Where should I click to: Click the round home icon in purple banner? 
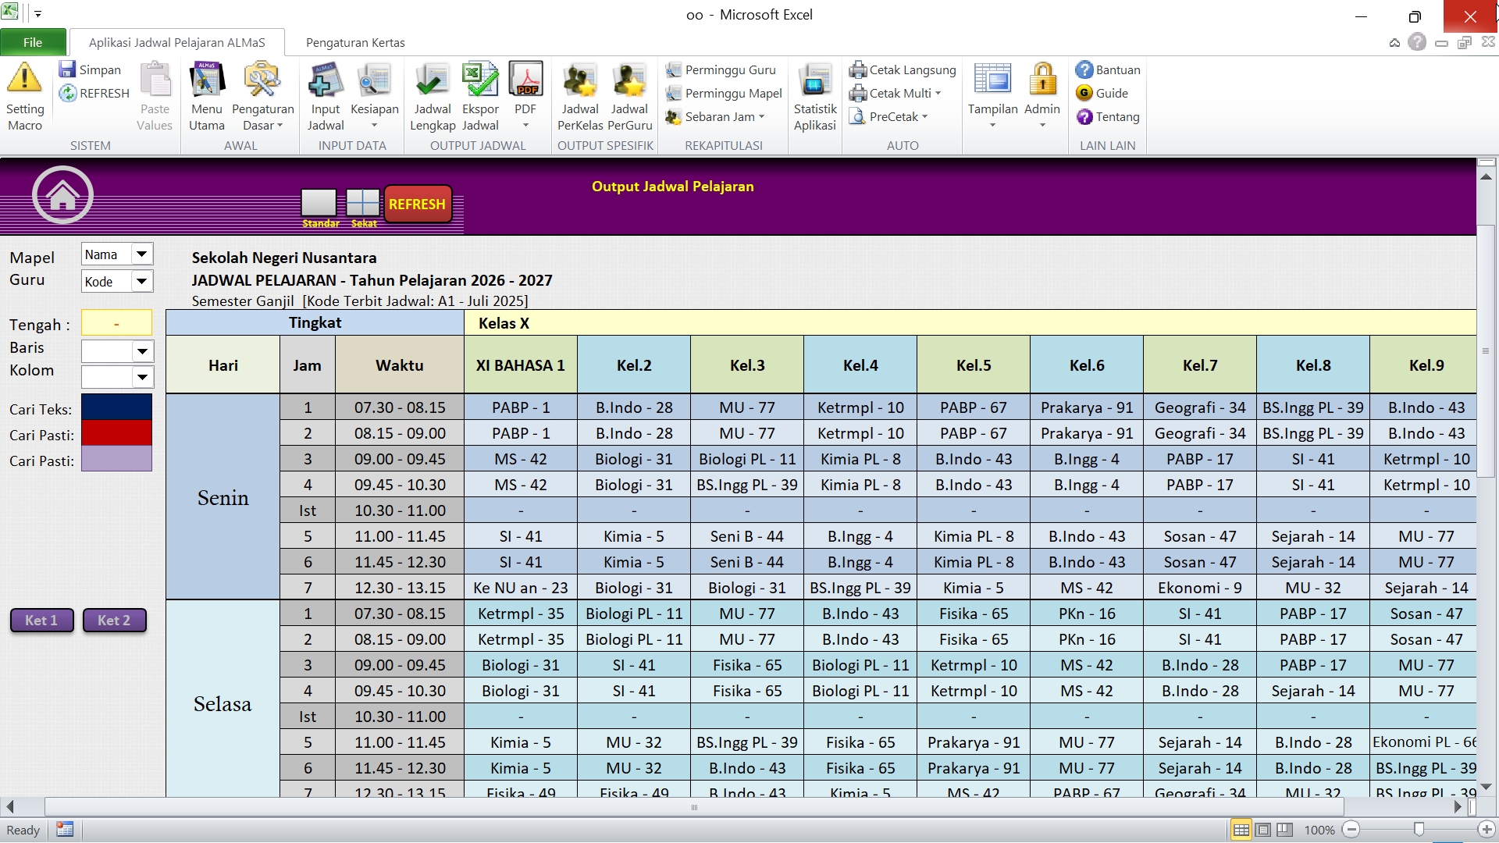coord(62,195)
